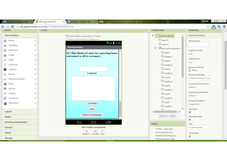Pick the TimePicker palette component
The height and width of the screenshot is (161, 227).
point(13,98)
